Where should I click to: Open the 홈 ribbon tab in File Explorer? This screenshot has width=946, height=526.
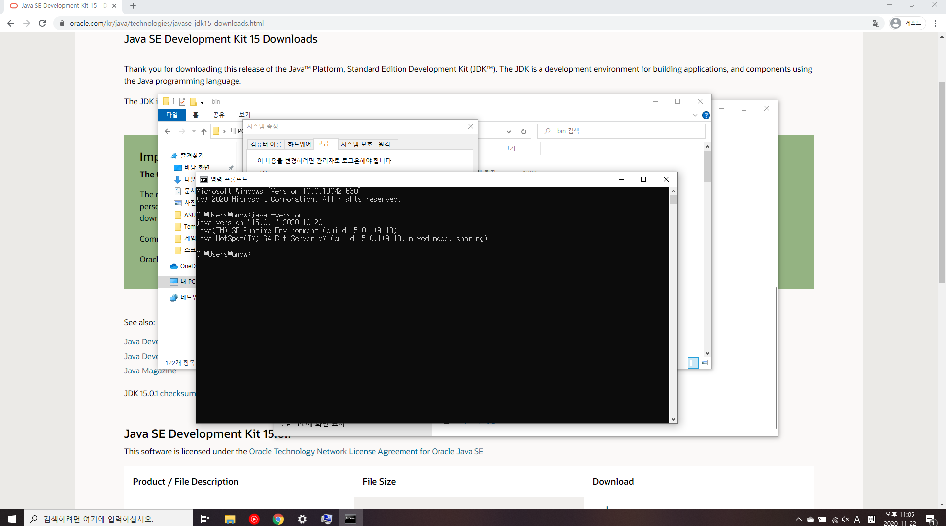[196, 115]
